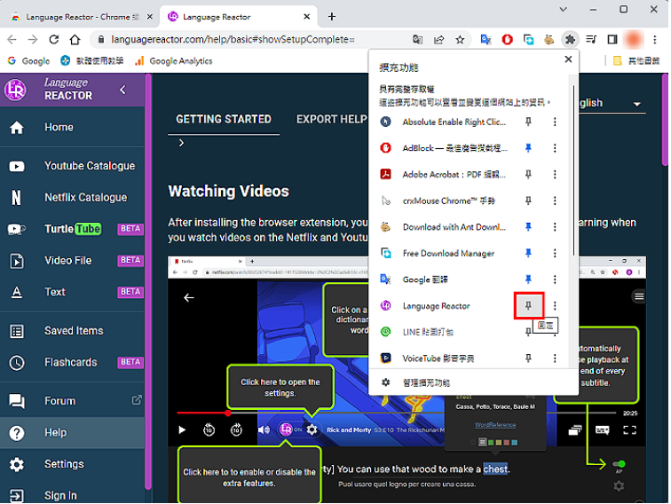Go back to previous page

tap(12, 39)
